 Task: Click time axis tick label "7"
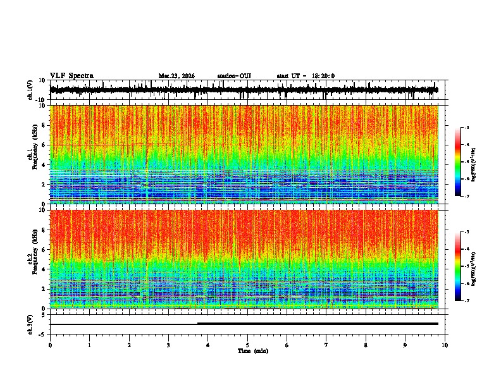coord(326,345)
